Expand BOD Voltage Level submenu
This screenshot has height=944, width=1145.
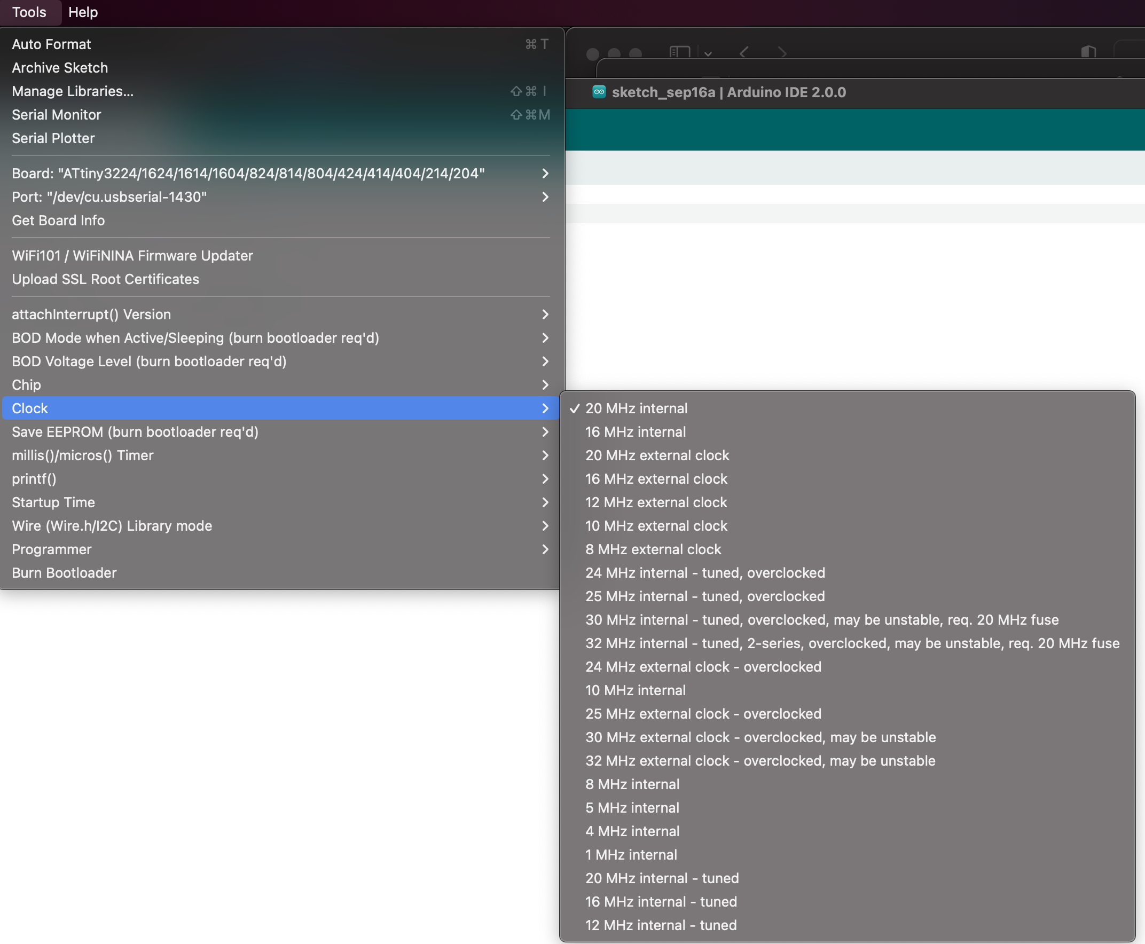pyautogui.click(x=281, y=360)
